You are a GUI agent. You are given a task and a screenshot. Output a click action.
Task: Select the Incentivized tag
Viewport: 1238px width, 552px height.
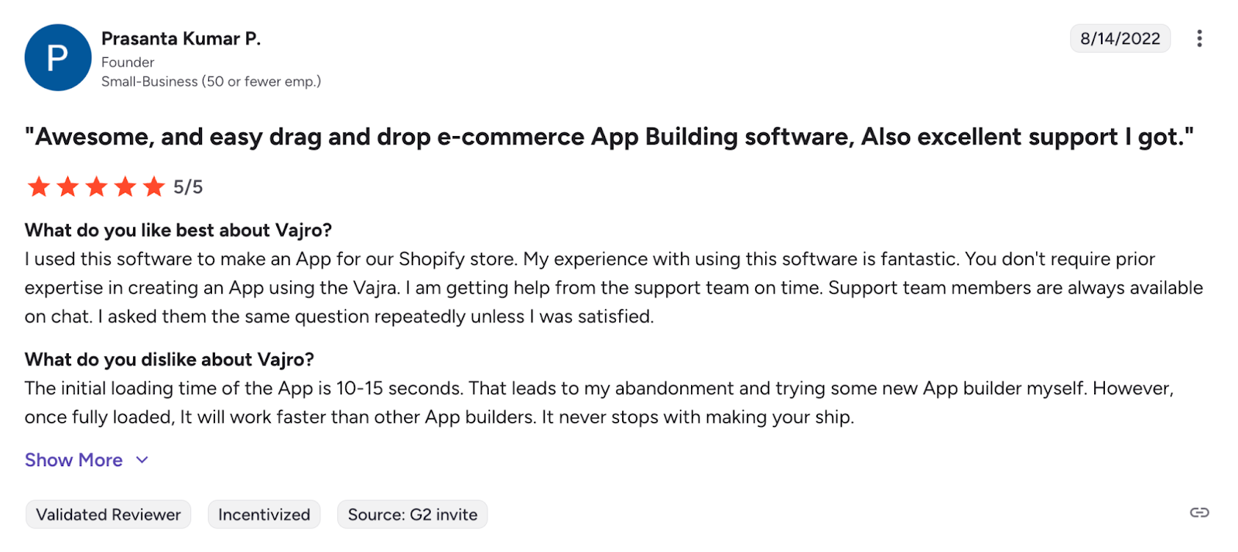coord(264,513)
